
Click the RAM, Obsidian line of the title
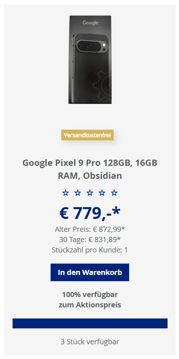click(x=90, y=175)
